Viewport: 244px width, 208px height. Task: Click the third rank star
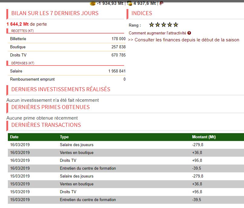[x=164, y=24]
